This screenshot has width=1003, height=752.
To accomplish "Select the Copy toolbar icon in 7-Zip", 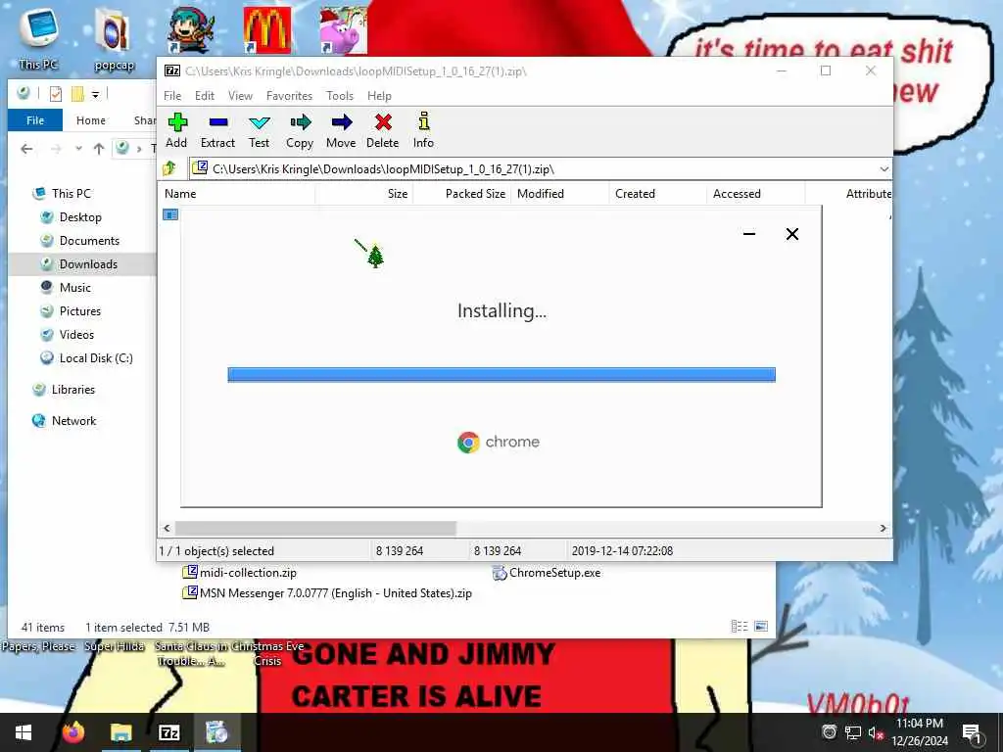I will click(300, 130).
